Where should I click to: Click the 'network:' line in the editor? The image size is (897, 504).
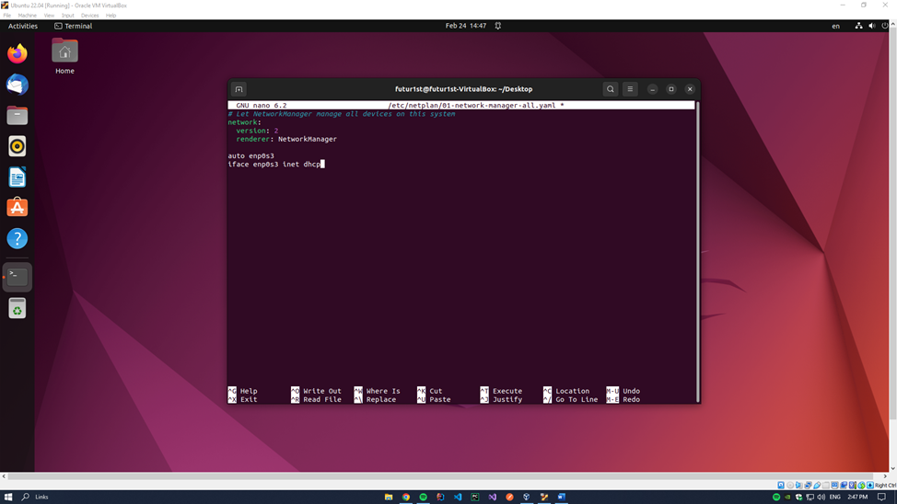pyautogui.click(x=244, y=122)
